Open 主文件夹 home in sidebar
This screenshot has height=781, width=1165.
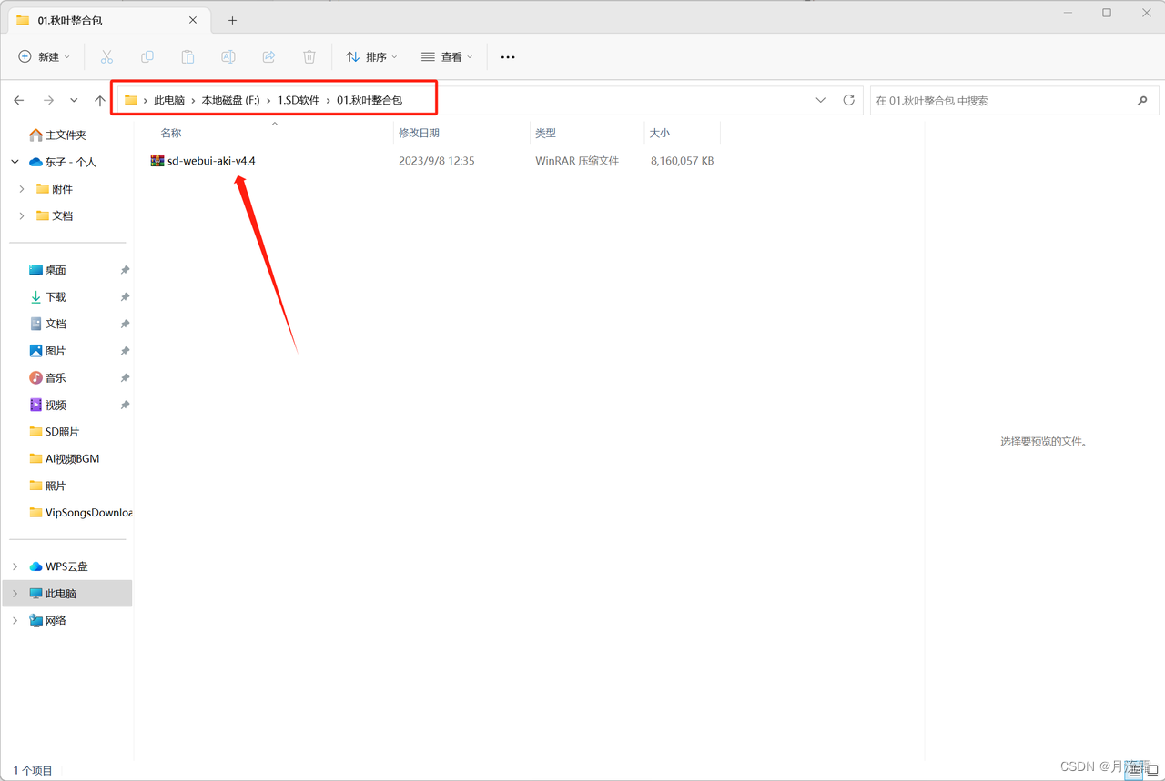point(57,135)
